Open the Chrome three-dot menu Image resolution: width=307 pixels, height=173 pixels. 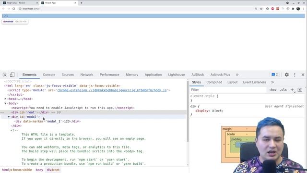point(303,9)
